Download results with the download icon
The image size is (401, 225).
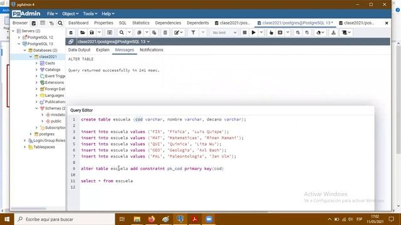pos(333,32)
